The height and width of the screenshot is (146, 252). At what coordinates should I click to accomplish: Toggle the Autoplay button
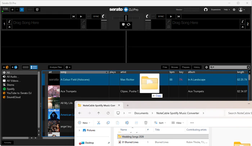point(8,142)
